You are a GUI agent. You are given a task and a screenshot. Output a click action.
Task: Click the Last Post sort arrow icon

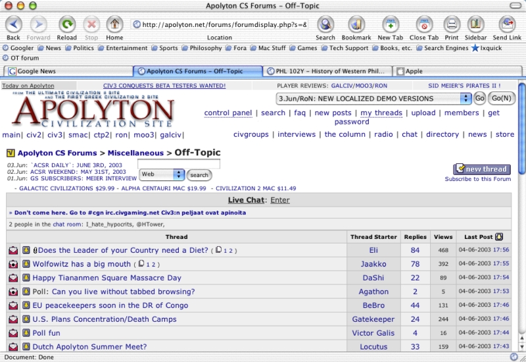[x=499, y=237]
